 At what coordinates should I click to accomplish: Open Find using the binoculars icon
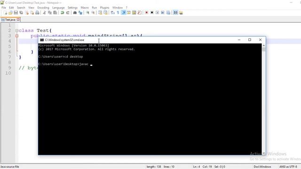coord(75,13)
